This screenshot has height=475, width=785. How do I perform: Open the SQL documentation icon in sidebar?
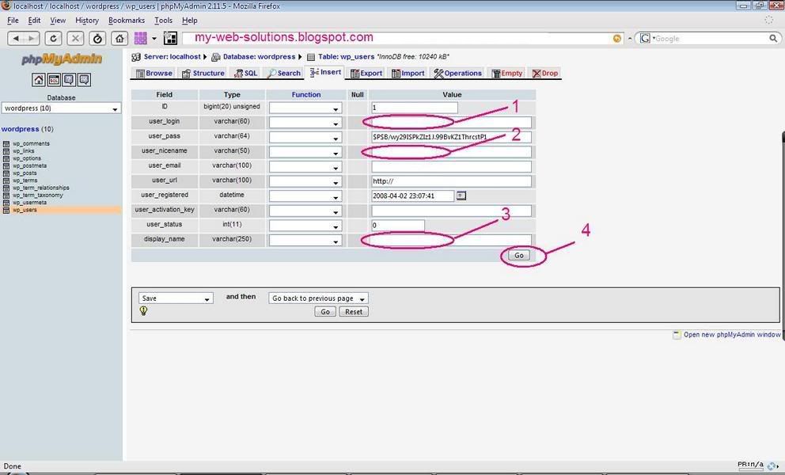click(84, 80)
